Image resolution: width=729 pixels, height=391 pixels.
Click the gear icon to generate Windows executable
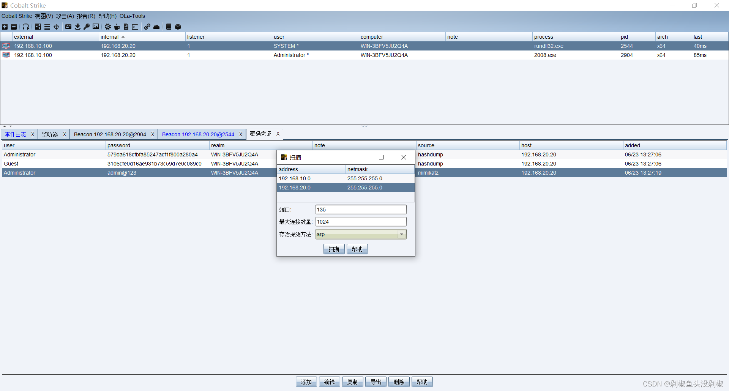(108, 27)
